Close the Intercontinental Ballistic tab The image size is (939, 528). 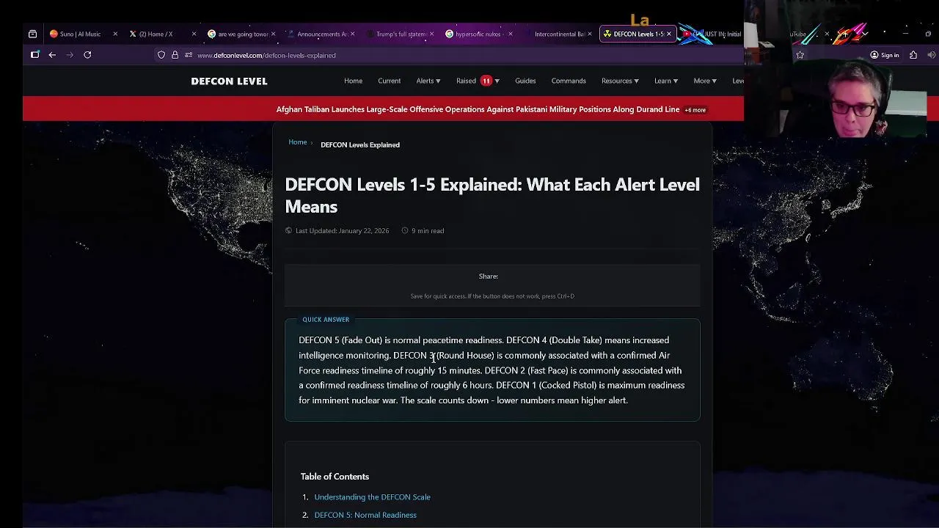590,34
